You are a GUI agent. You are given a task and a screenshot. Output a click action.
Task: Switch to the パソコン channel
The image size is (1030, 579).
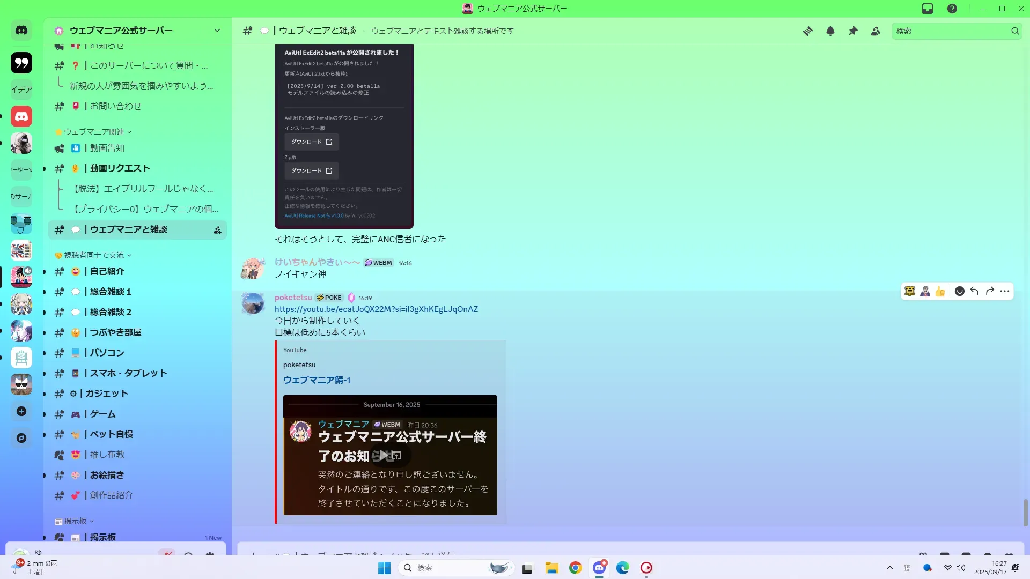point(107,353)
